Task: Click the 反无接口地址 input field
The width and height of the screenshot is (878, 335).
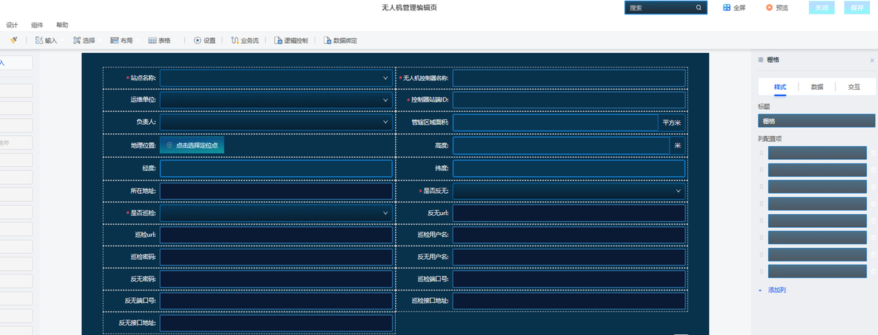Action: click(x=276, y=323)
